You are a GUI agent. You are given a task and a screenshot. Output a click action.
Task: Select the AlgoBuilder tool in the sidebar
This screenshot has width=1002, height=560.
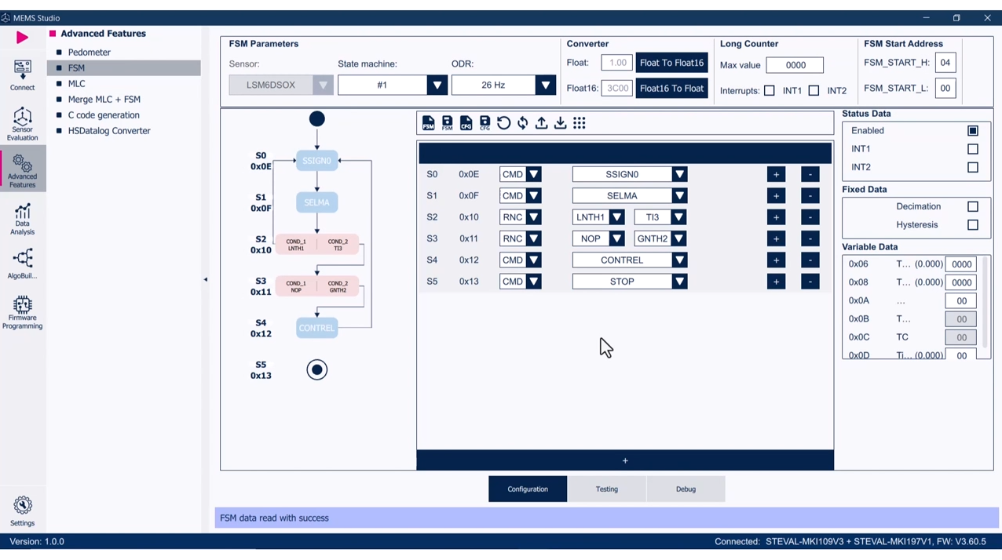click(x=22, y=264)
